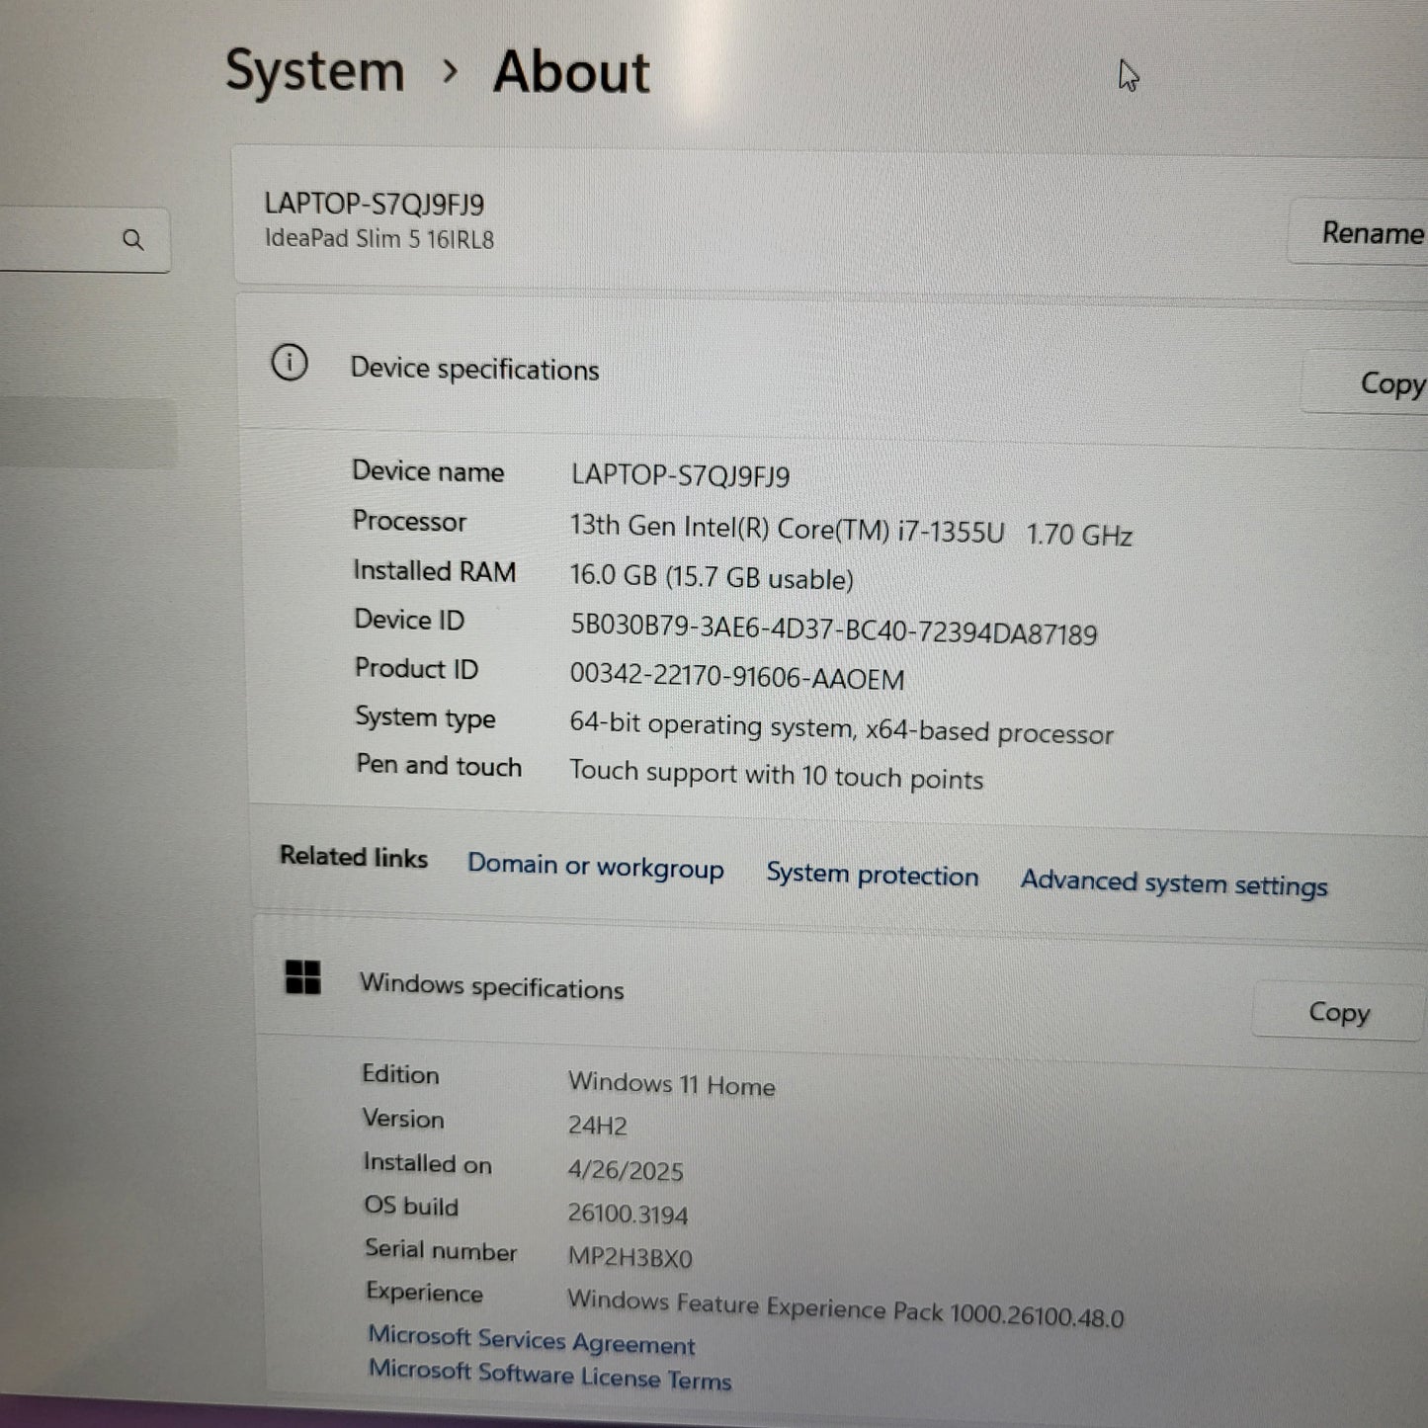This screenshot has height=1428, width=1428.
Task: Click the Pen and touch label
Action: (x=439, y=766)
